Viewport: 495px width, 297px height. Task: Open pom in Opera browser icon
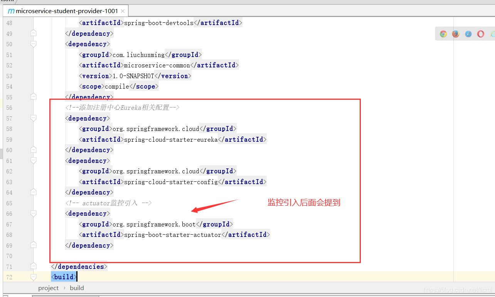click(x=480, y=34)
